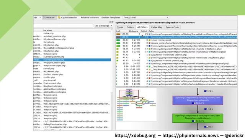Sort by the Location column header

coord(47,30)
